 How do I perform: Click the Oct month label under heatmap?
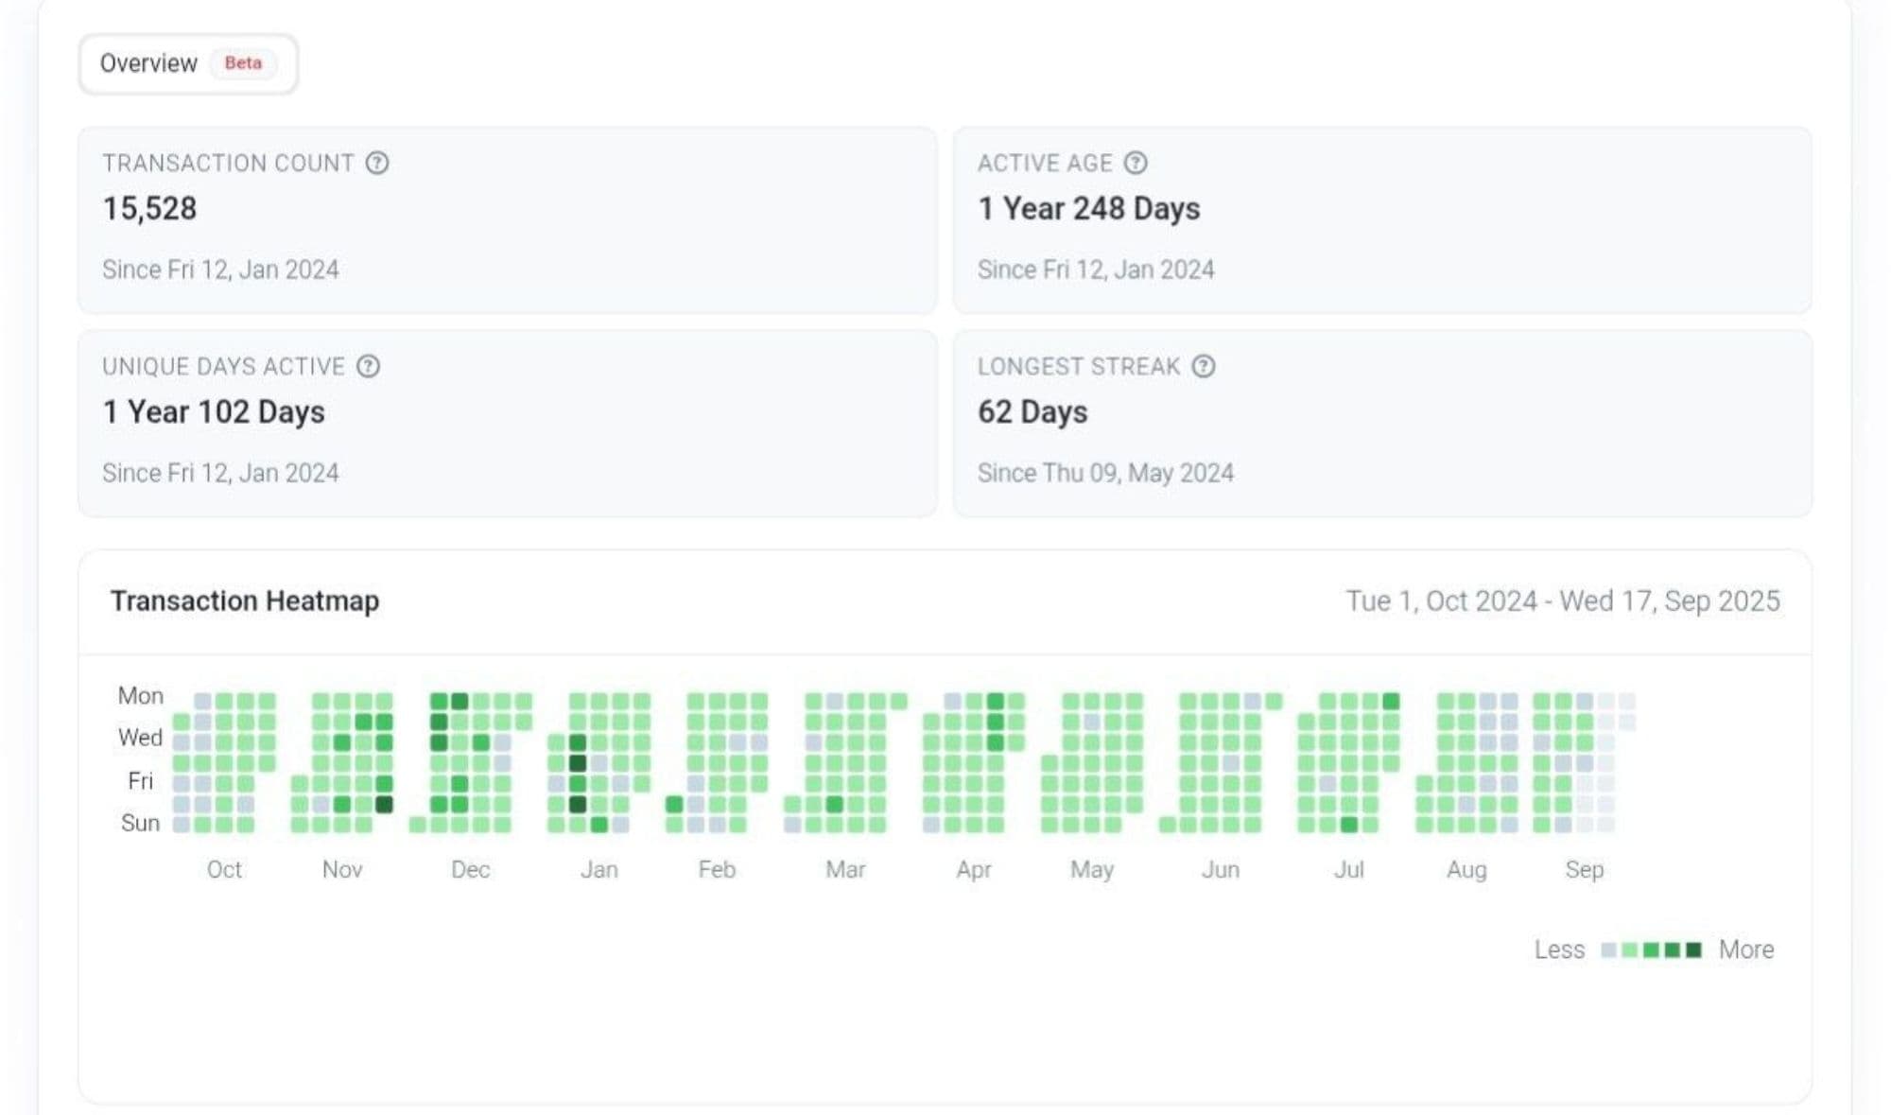[x=224, y=869]
